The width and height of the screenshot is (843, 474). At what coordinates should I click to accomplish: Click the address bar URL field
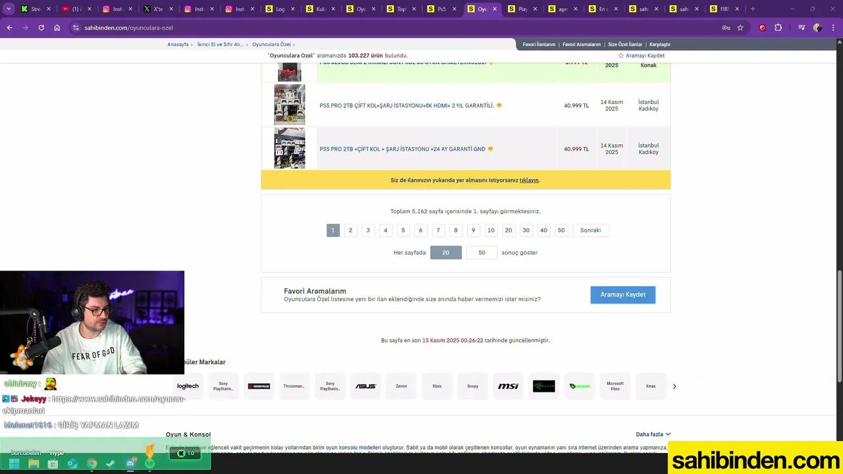(395, 28)
